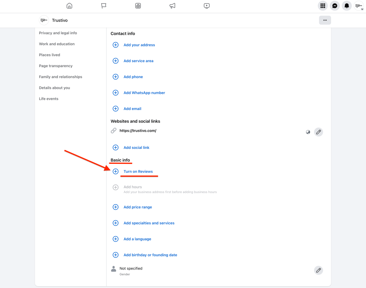
Task: Open Messenger chat icon
Action: coord(335,6)
